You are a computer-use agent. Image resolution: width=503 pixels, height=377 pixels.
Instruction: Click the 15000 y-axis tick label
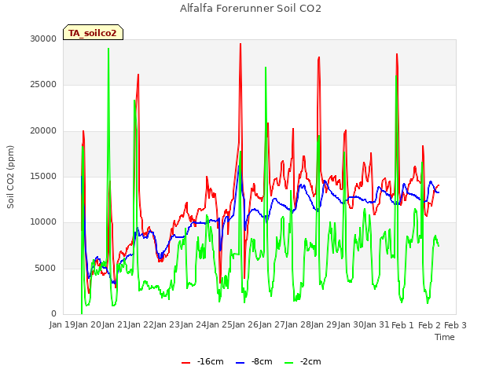pos(43,176)
